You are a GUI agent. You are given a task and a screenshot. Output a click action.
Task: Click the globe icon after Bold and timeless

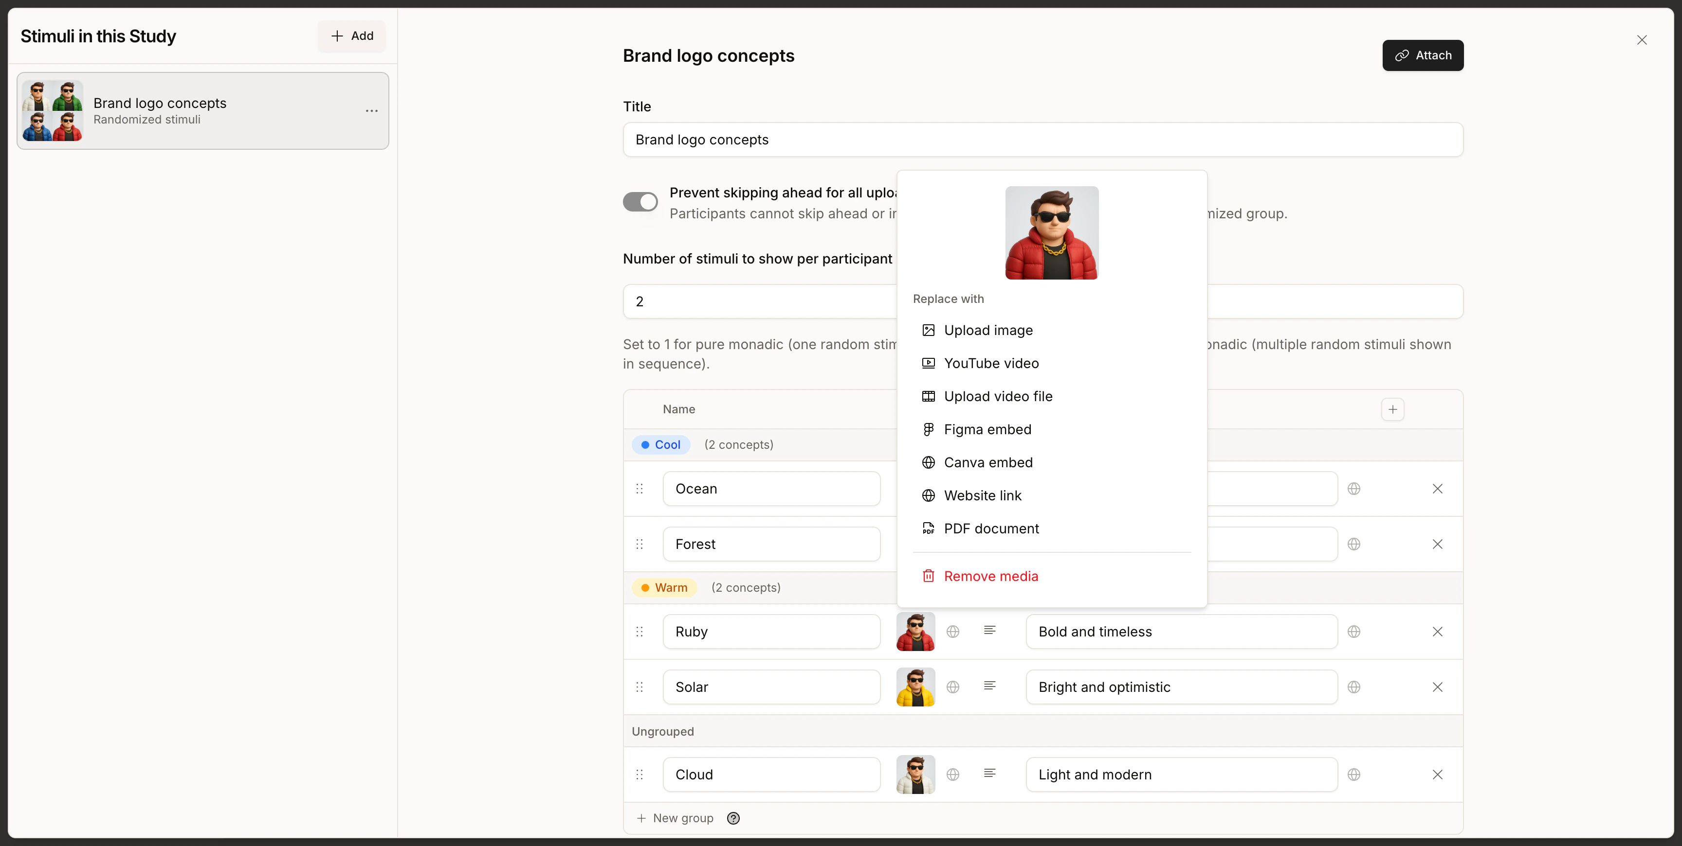click(1354, 632)
